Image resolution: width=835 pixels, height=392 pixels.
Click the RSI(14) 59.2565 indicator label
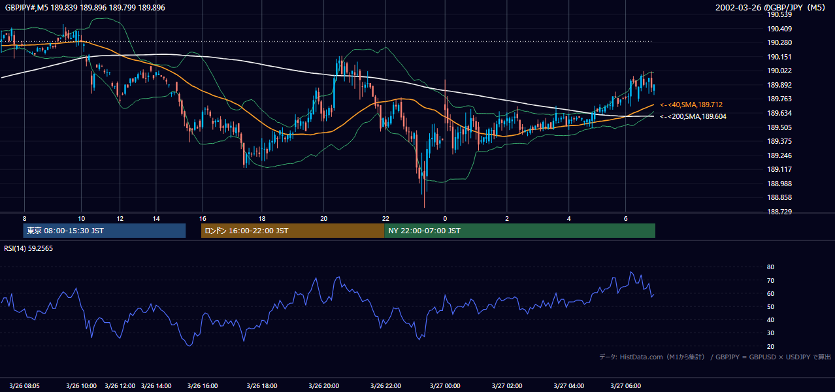click(29, 248)
